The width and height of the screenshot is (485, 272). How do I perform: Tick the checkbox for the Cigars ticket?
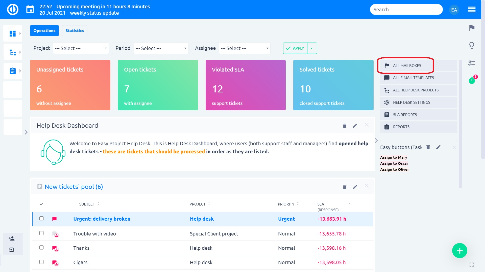(41, 262)
